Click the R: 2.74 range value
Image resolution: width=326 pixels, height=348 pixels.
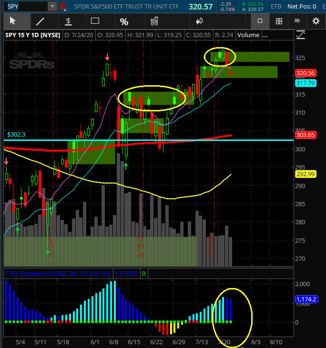click(224, 35)
